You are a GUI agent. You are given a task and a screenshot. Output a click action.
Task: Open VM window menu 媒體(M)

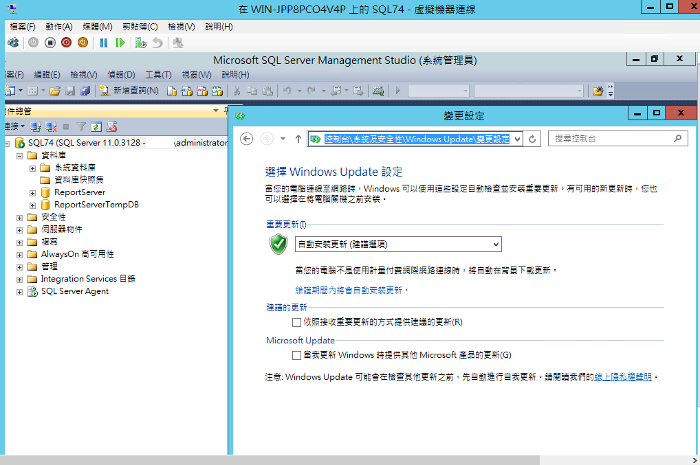[x=98, y=27]
